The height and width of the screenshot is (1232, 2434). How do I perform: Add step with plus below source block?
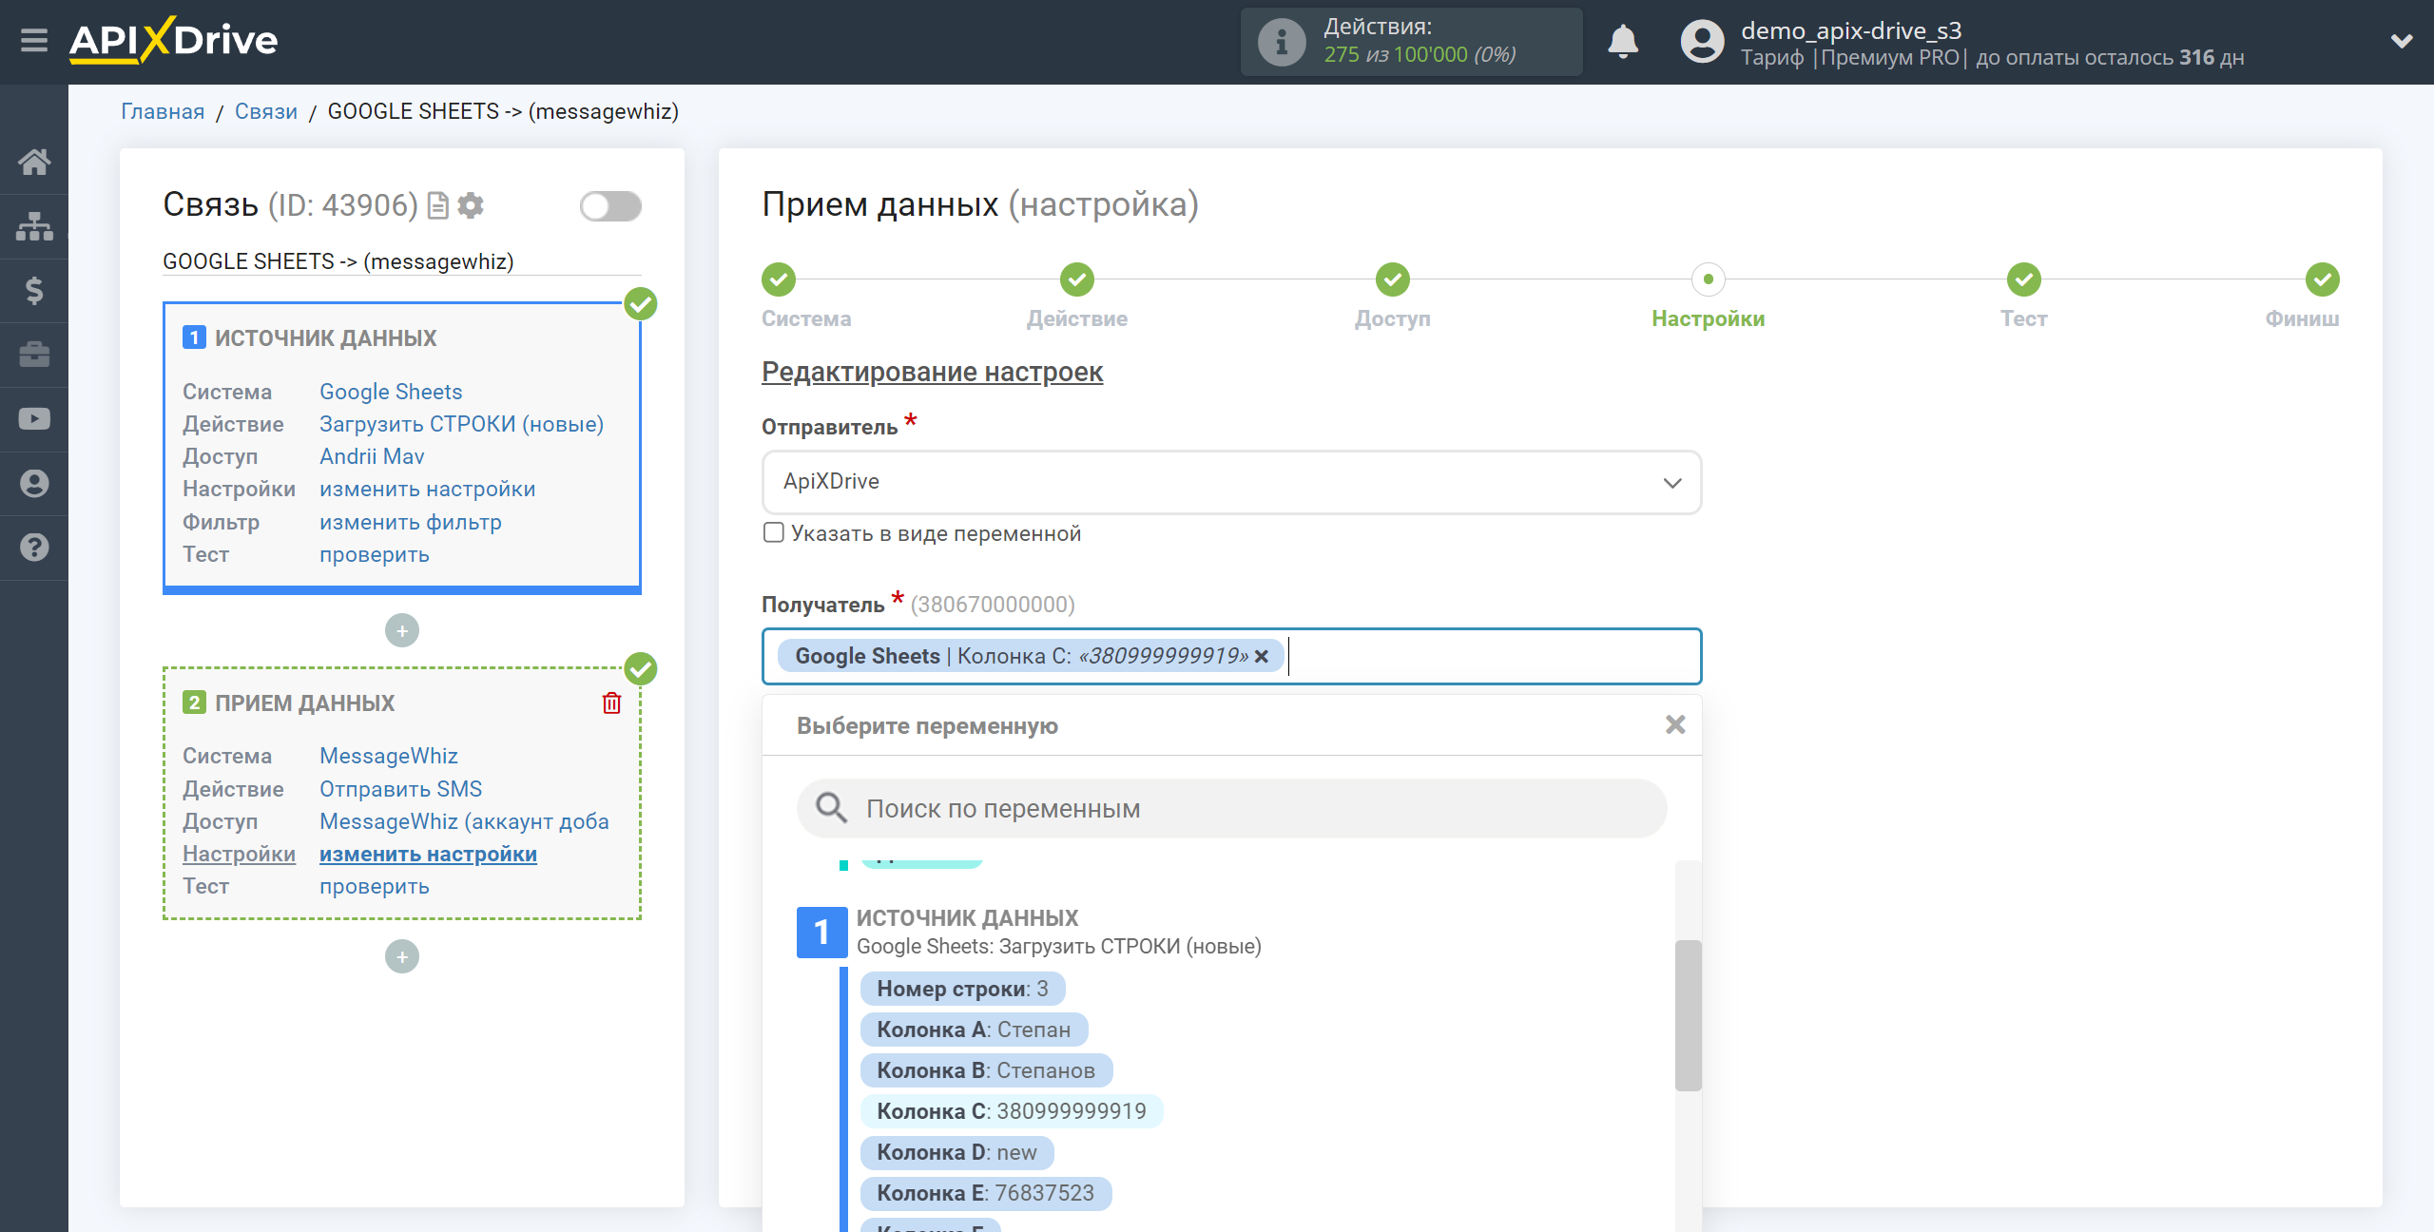(x=402, y=630)
